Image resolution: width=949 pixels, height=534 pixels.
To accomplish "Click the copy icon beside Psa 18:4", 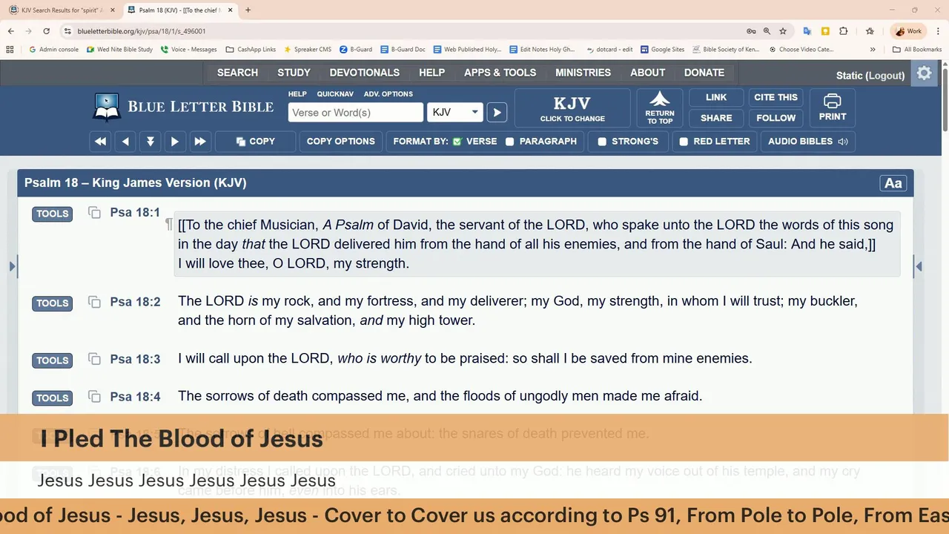I will pyautogui.click(x=94, y=396).
